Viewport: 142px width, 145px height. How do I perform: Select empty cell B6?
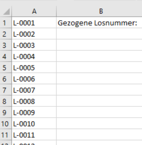[x=100, y=78]
